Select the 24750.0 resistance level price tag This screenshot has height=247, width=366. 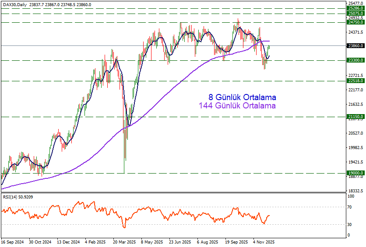355,22
